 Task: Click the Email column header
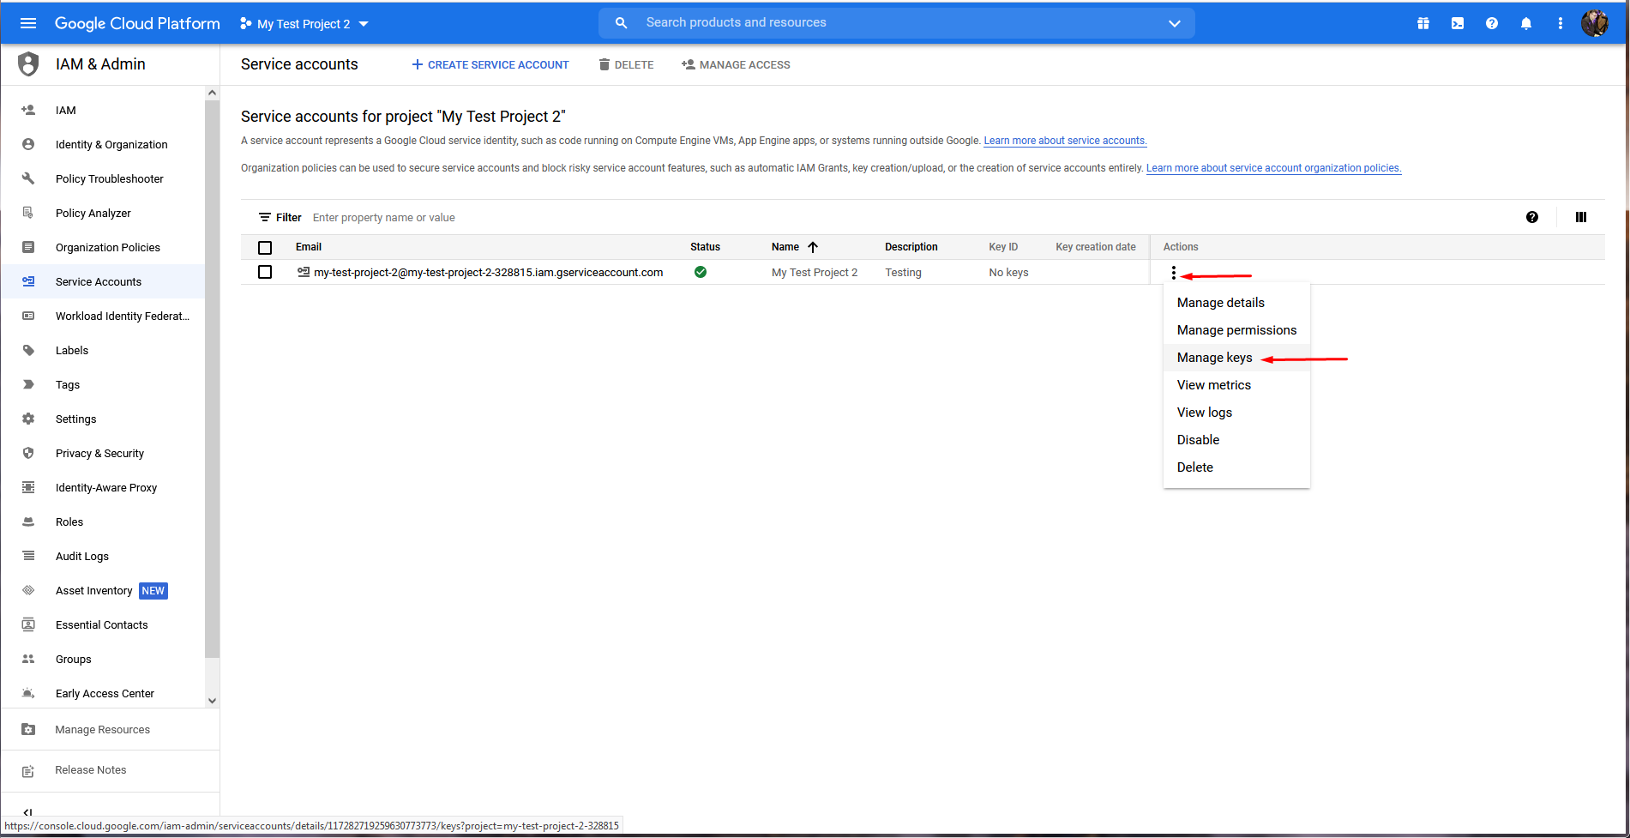[x=309, y=247]
